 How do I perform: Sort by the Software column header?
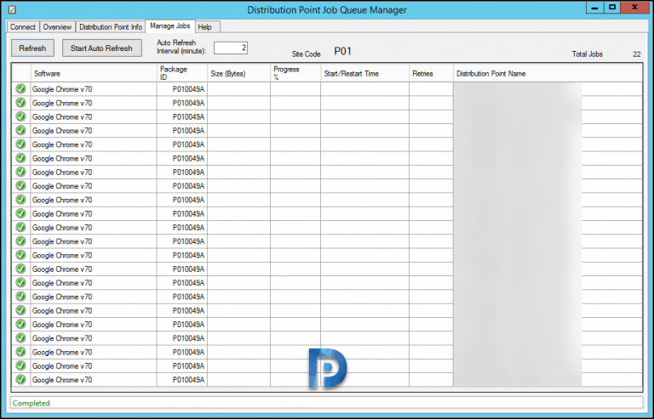(x=94, y=73)
